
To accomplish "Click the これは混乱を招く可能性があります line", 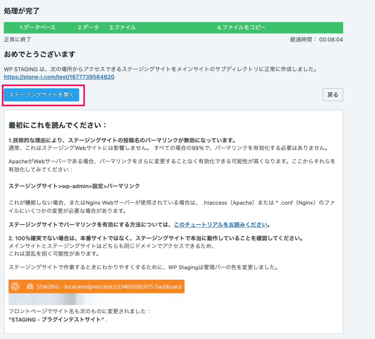I will pyautogui.click(x=54, y=254).
